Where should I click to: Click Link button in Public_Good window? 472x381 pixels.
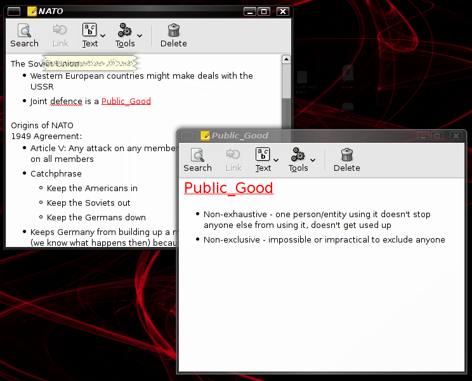[x=233, y=160]
